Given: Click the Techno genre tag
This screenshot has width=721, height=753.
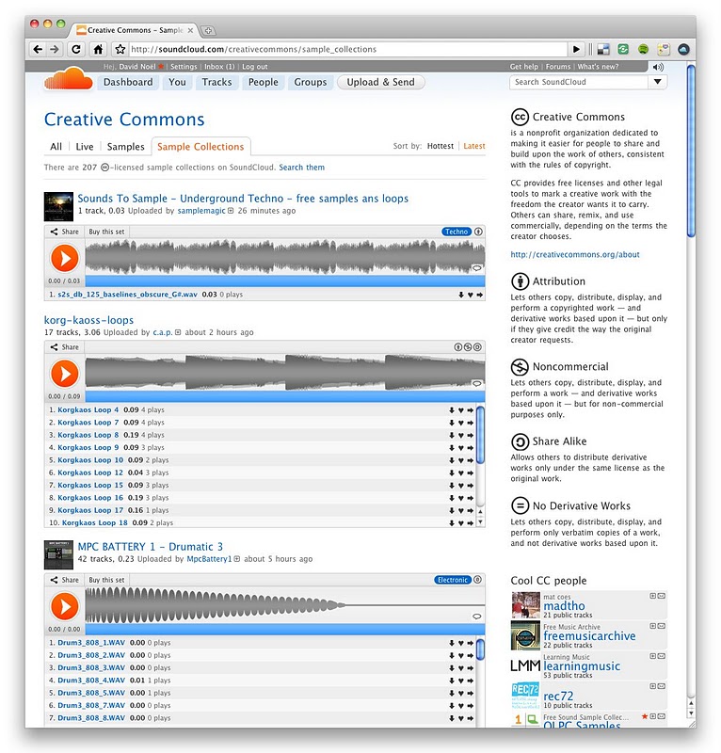Looking at the screenshot, I should pos(457,232).
